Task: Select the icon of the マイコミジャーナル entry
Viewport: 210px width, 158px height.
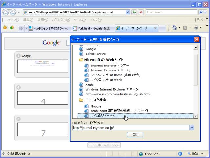Action: point(86,116)
